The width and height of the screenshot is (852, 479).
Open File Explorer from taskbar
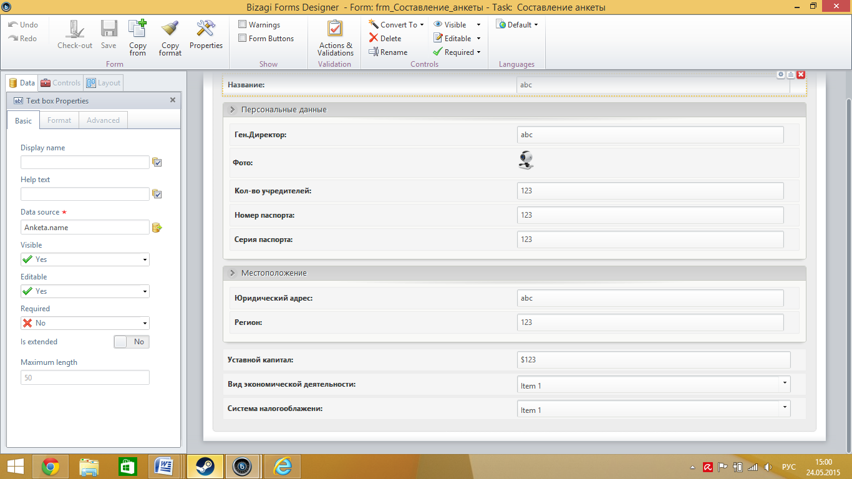(89, 467)
